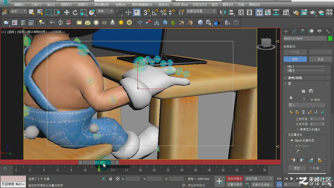The height and width of the screenshot is (188, 334).
Task: Open Render Setup teapot gear icon
Action: tap(296, 12)
